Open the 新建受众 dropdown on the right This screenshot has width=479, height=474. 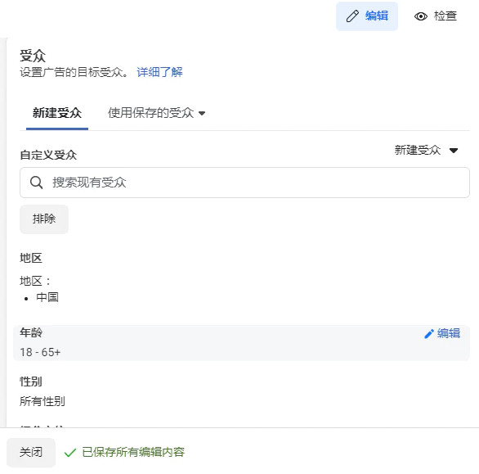coord(426,151)
